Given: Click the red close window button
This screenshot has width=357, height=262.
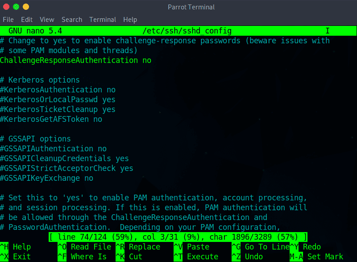Looking at the screenshot, I should (6, 7).
